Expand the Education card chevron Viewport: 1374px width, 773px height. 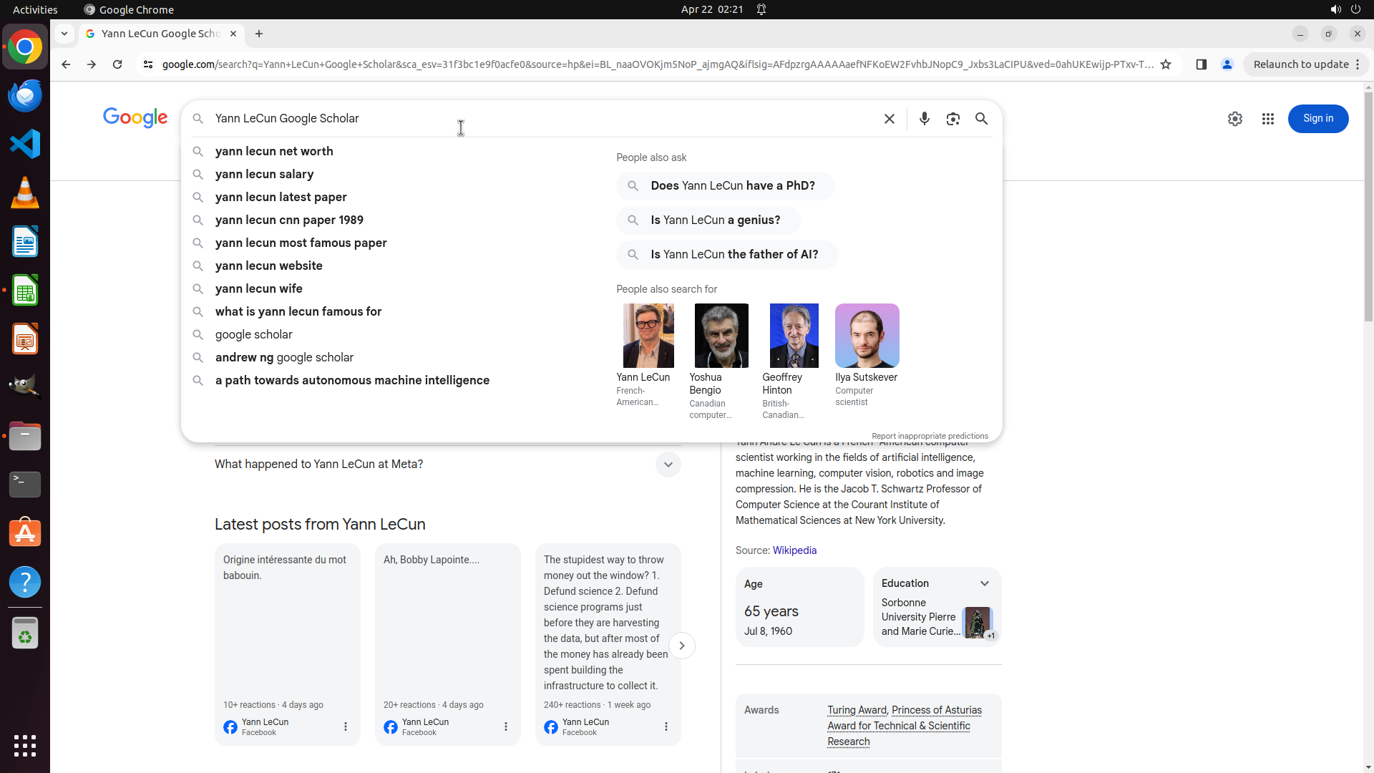984,583
